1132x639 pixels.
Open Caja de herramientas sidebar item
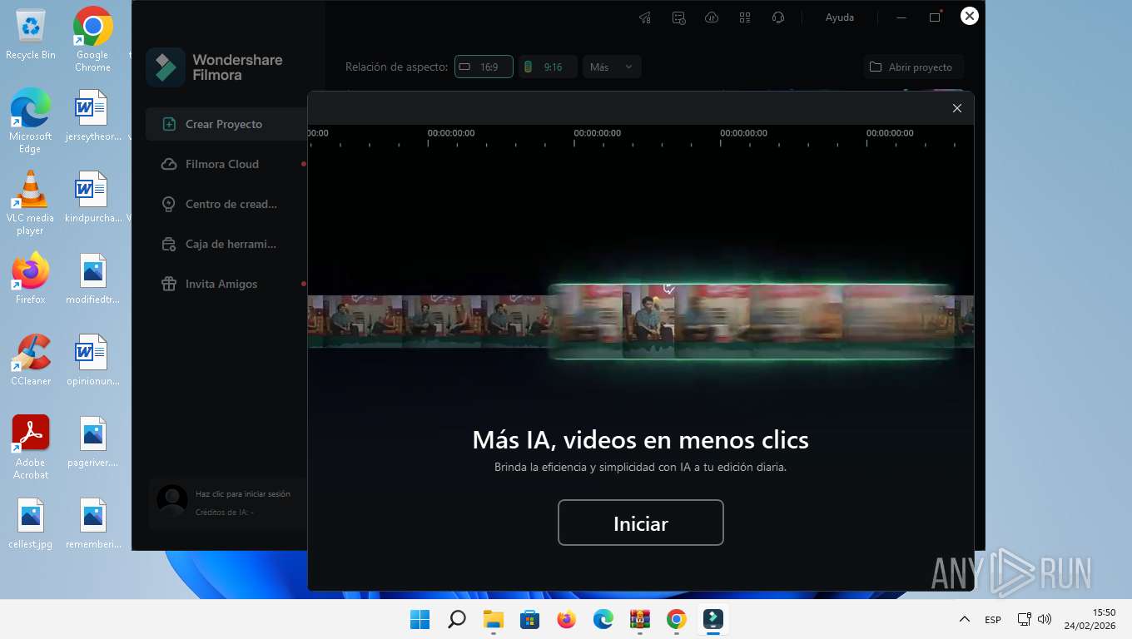226,244
